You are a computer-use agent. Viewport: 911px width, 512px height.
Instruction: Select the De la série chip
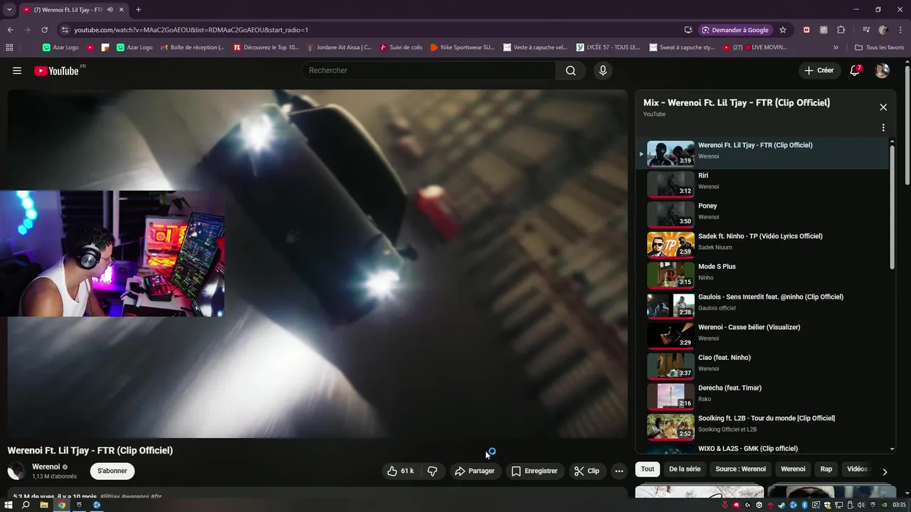tap(685, 469)
